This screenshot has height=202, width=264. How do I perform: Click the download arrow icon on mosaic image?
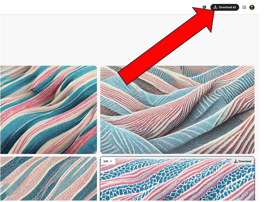236,161
